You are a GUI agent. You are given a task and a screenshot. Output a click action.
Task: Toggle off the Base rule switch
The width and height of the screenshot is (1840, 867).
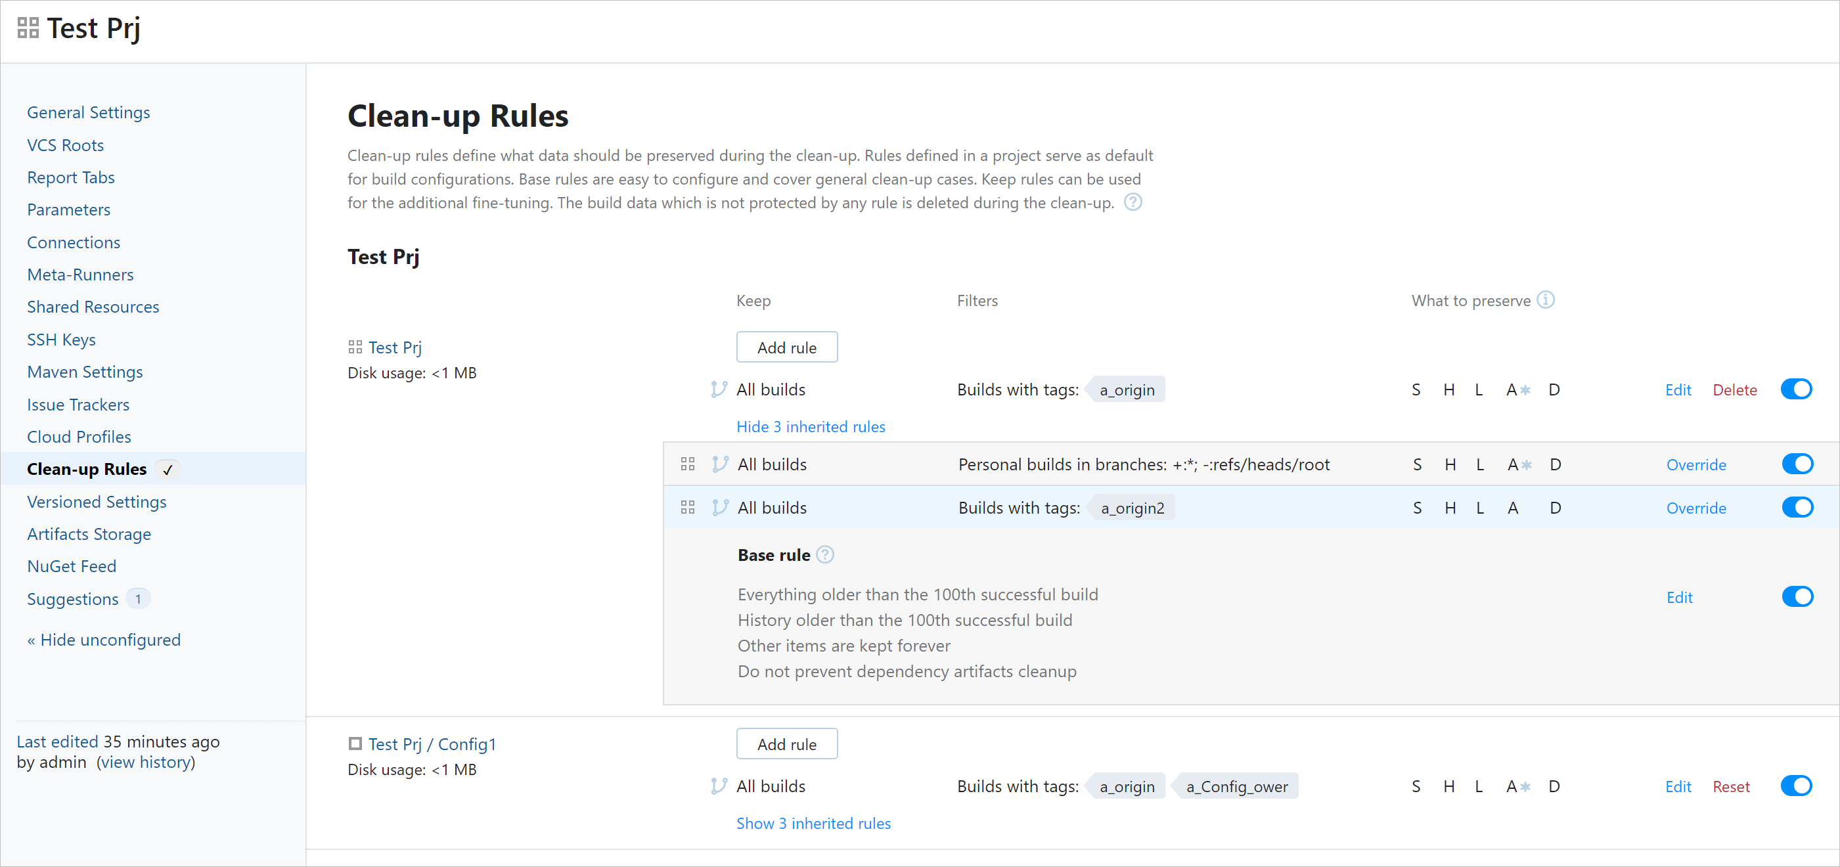click(1797, 597)
